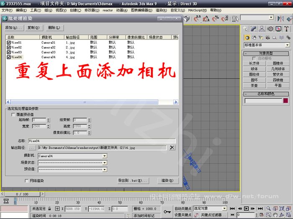
Task: Open the 渲染(R) menu
Action: pos(161,10)
